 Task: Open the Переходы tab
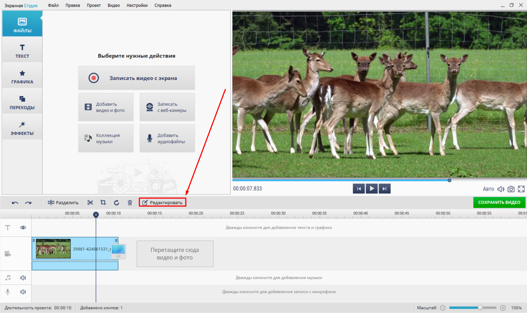pyautogui.click(x=22, y=102)
